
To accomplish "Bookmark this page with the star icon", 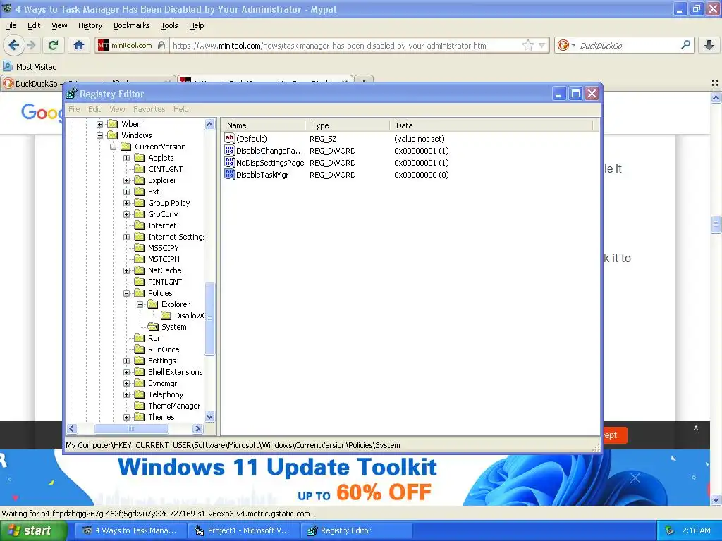I will coord(527,45).
